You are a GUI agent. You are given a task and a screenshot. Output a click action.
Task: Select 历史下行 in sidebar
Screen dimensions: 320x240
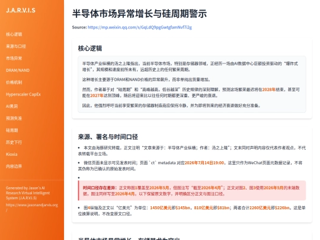tap(14, 142)
